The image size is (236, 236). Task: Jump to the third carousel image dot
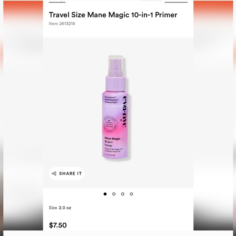[x=122, y=194]
